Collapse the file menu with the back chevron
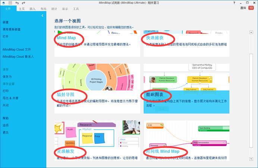 click(43, 15)
